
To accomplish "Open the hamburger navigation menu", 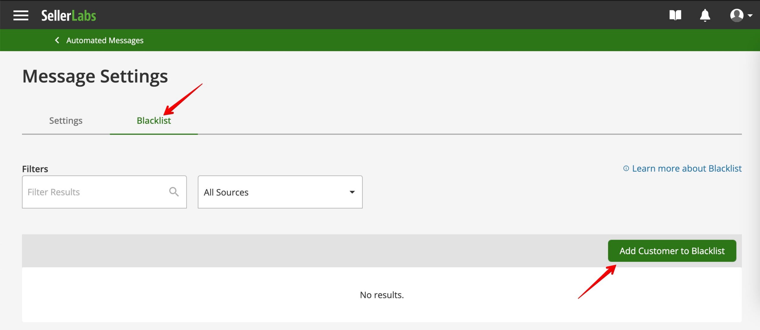I will pyautogui.click(x=21, y=15).
